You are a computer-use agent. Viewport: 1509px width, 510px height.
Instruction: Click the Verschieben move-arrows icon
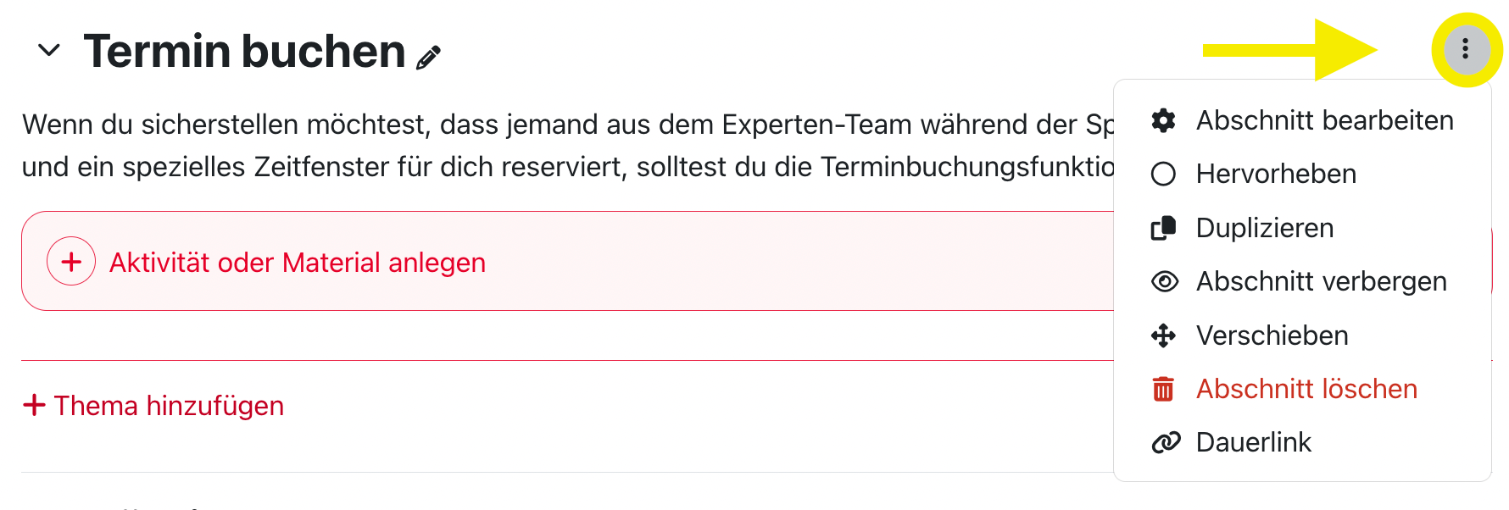(x=1164, y=335)
